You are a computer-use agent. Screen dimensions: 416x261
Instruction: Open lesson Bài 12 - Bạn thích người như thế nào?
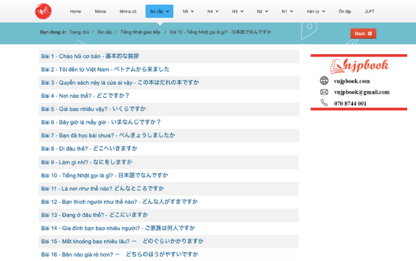click(x=119, y=202)
